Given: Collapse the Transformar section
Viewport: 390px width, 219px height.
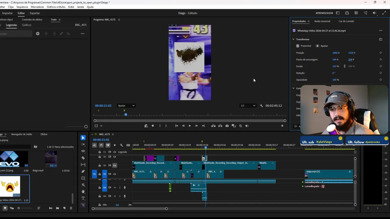Looking at the screenshot, I should tap(293, 39).
